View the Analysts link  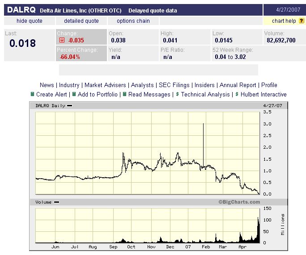point(142,85)
